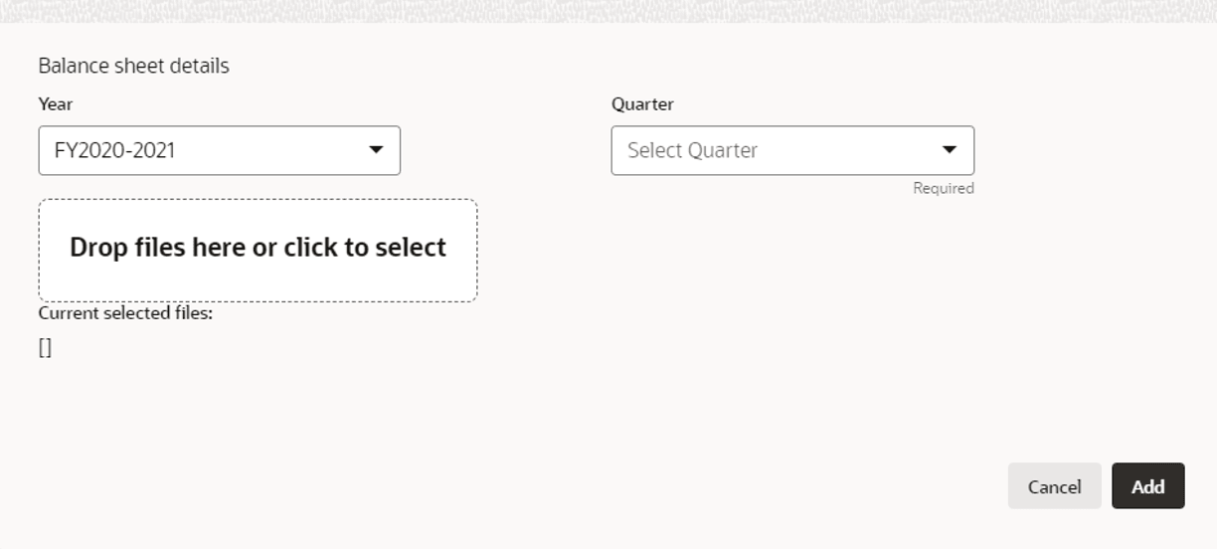This screenshot has height=549, width=1217.
Task: Open the Year dropdown arrow
Action: pyautogui.click(x=376, y=150)
